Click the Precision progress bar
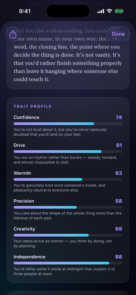The width and height of the screenshot is (136, 295). tap(68, 207)
